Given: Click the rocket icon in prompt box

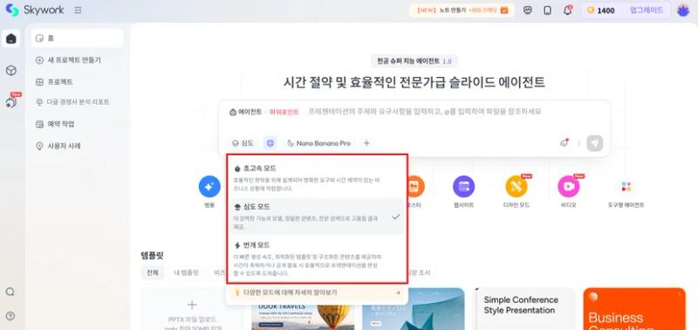Looking at the screenshot, I should click(565, 143).
